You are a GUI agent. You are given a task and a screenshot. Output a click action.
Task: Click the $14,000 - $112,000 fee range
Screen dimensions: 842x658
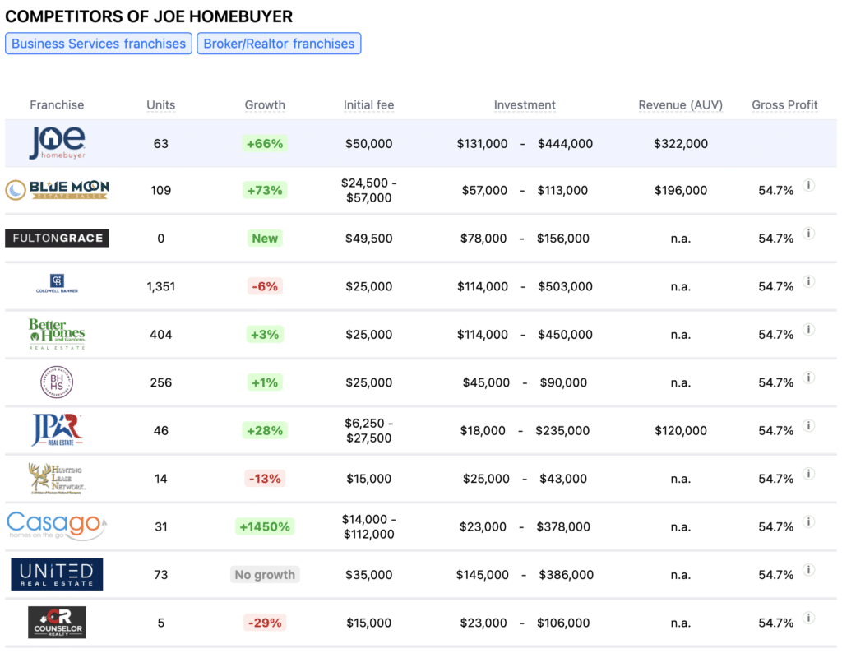point(369,526)
